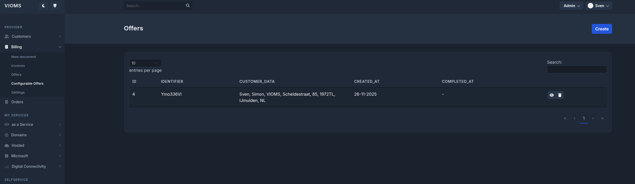Open Orders from the sidebar
The image size is (635, 184).
[x=17, y=102]
